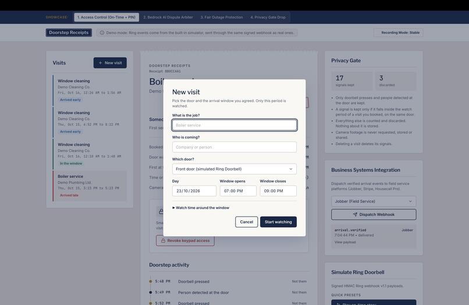The width and height of the screenshot is (469, 305).
Task: Click the 'Who is coming?' input field
Action: point(234,147)
